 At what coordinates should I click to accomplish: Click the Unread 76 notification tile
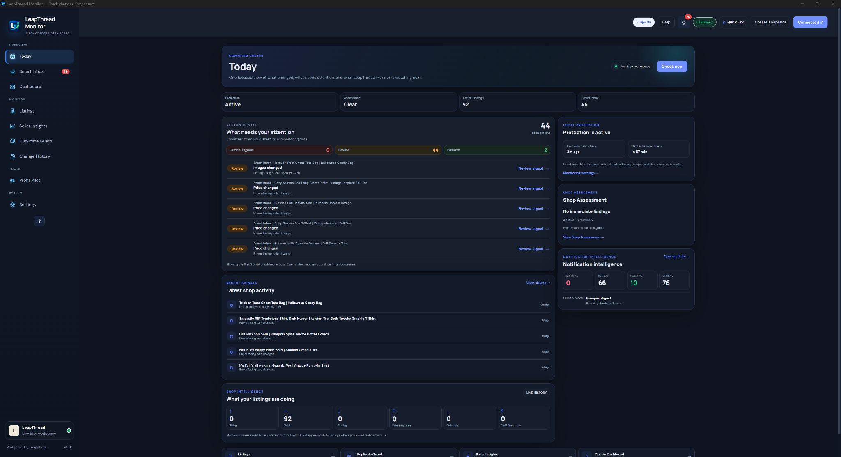point(674,280)
